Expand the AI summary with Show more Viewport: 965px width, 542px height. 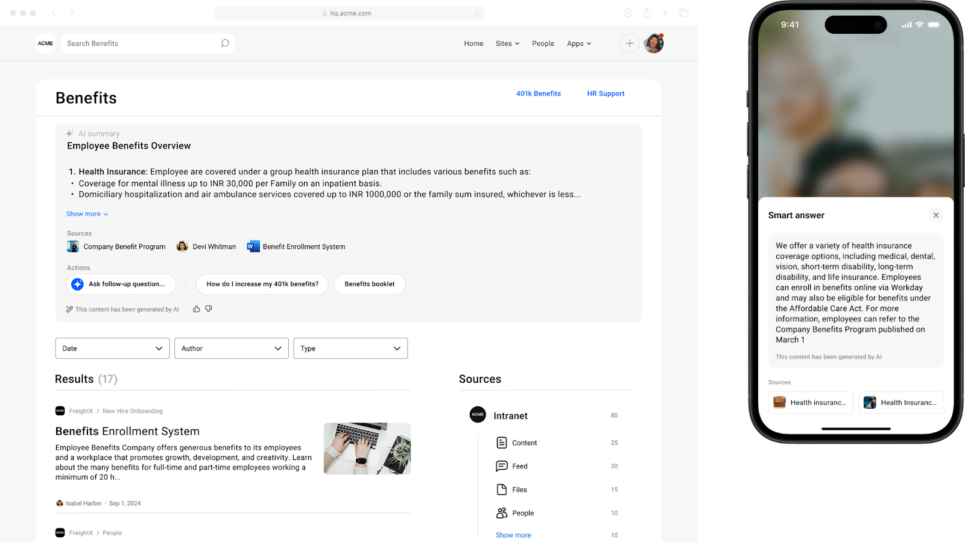87,214
